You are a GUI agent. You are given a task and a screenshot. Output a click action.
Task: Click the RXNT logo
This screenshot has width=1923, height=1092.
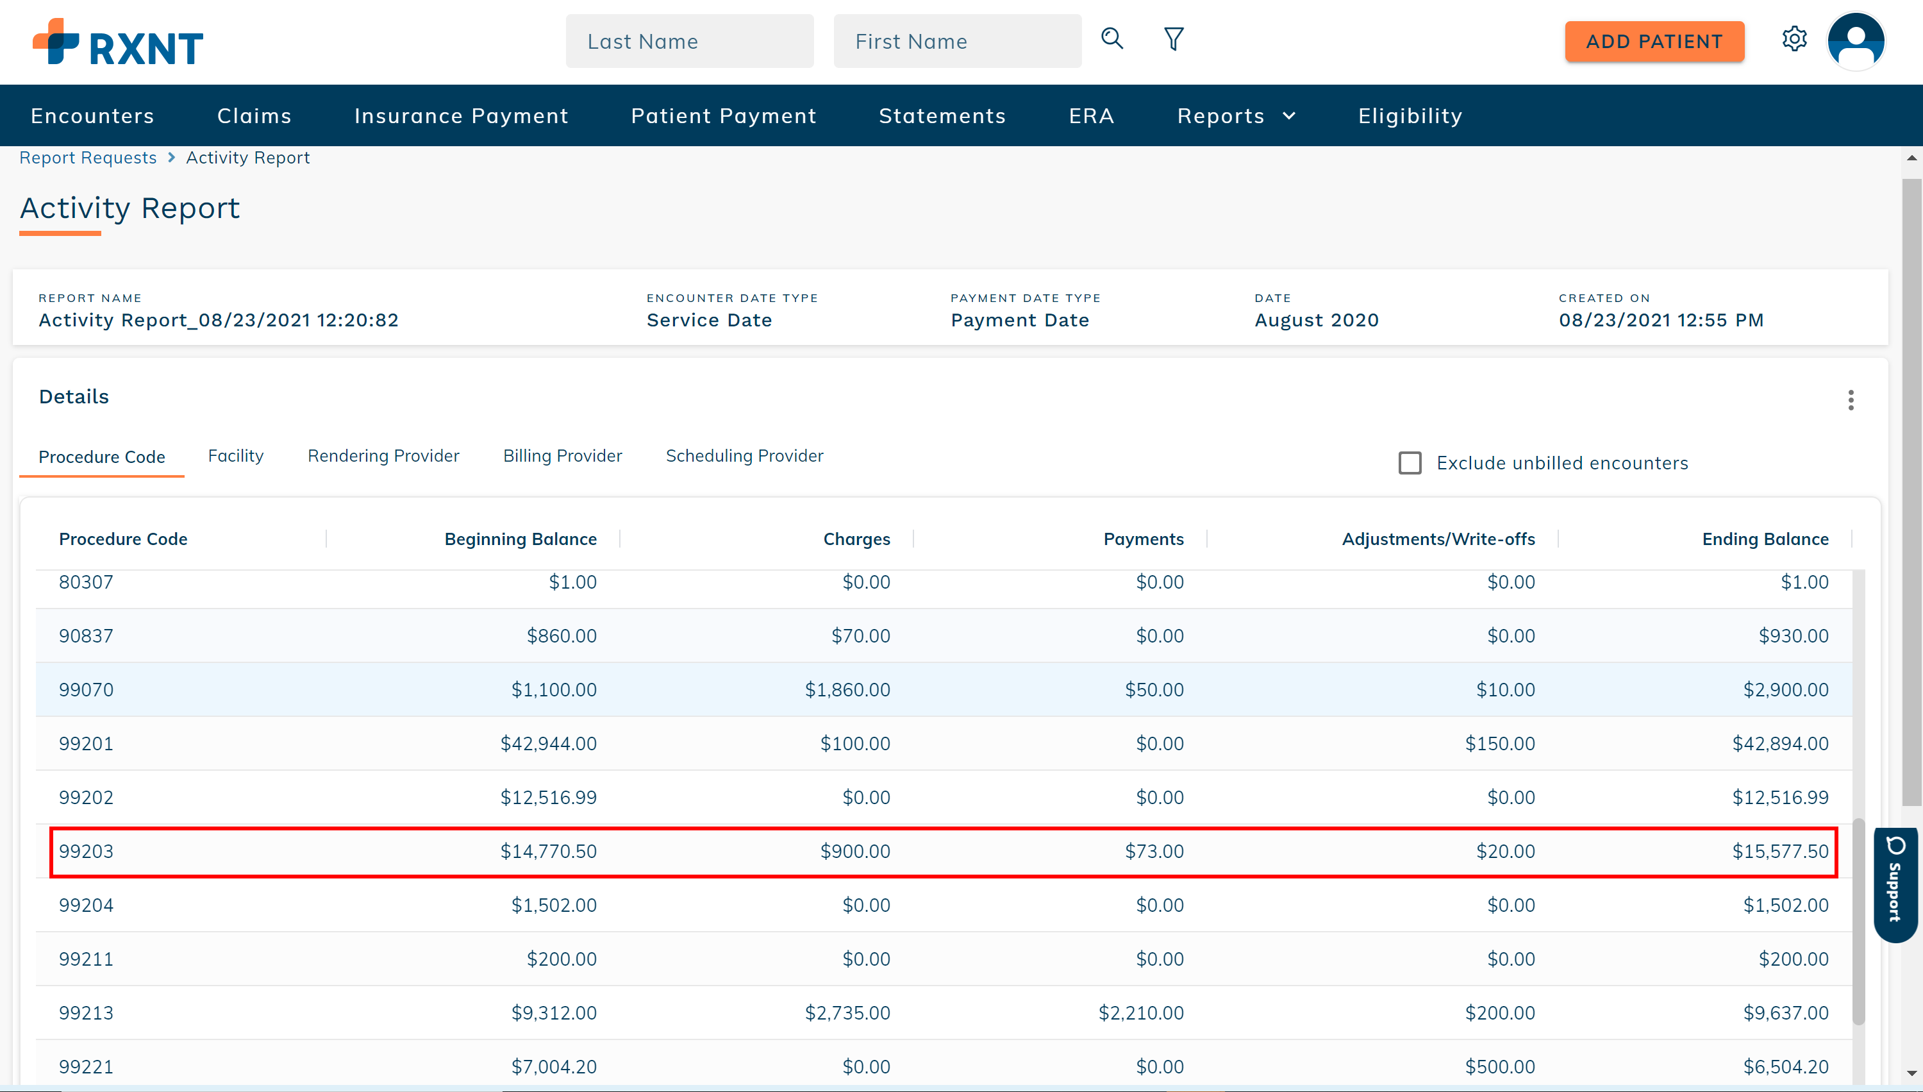118,42
